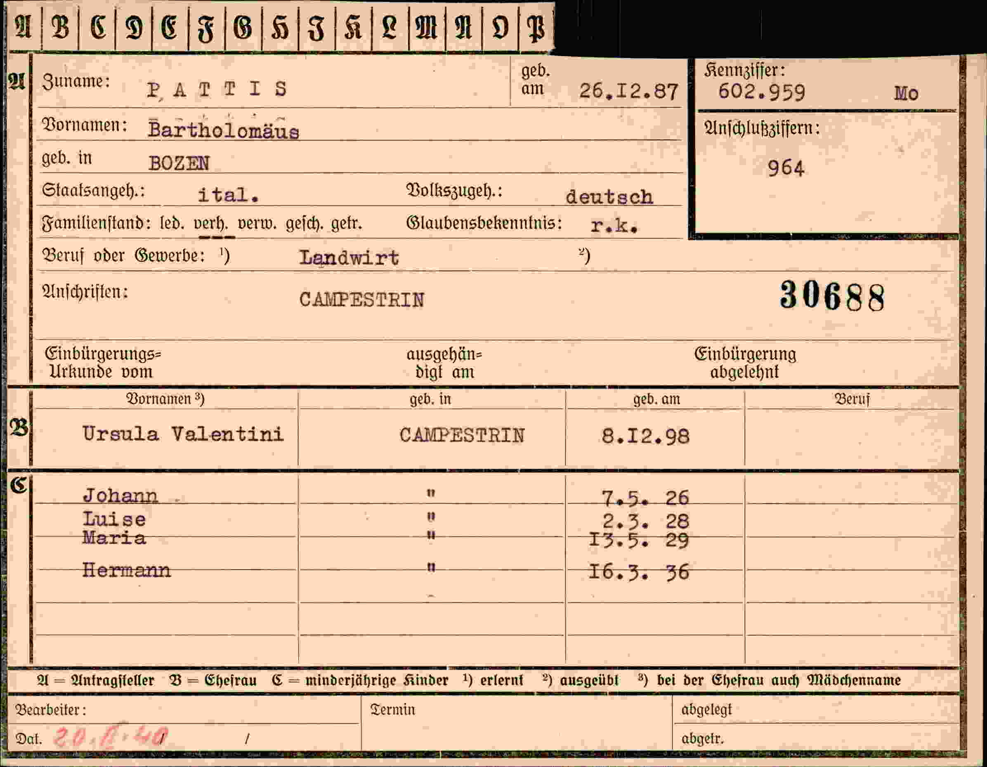Click religion value 'r.k.'
Image resolution: width=987 pixels, height=767 pixels.
(614, 226)
